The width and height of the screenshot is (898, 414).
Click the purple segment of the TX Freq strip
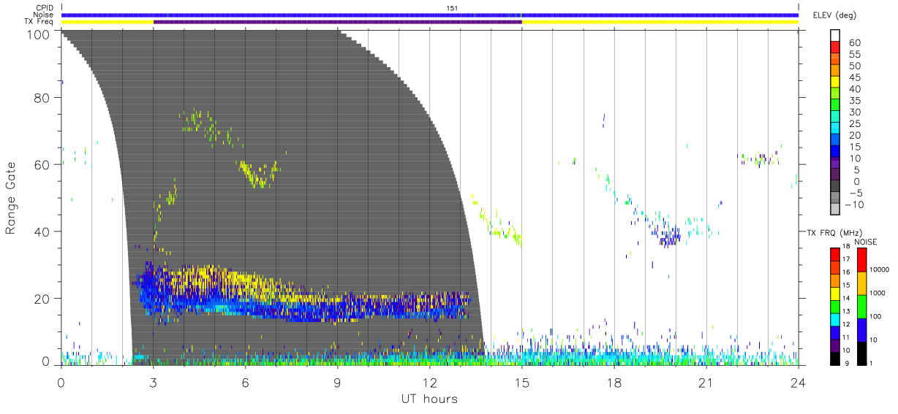[x=338, y=22]
